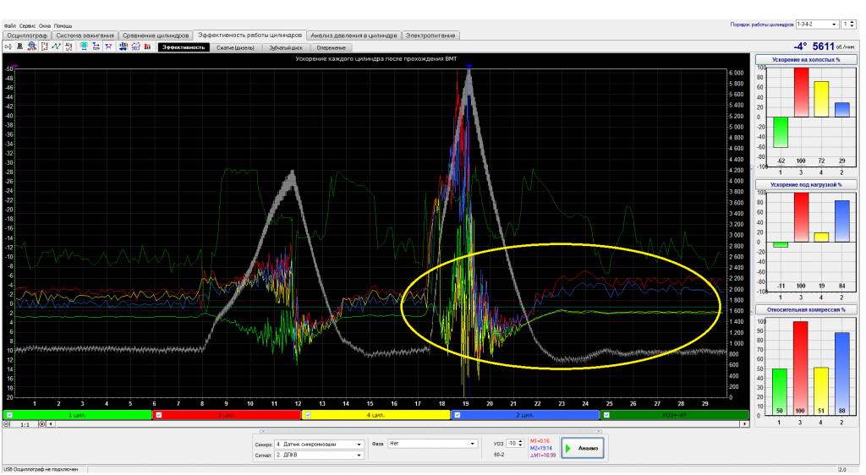Image resolution: width=866 pixels, height=475 pixels.
Task: Click the magenta marker at graph top-left
Action: point(15,67)
